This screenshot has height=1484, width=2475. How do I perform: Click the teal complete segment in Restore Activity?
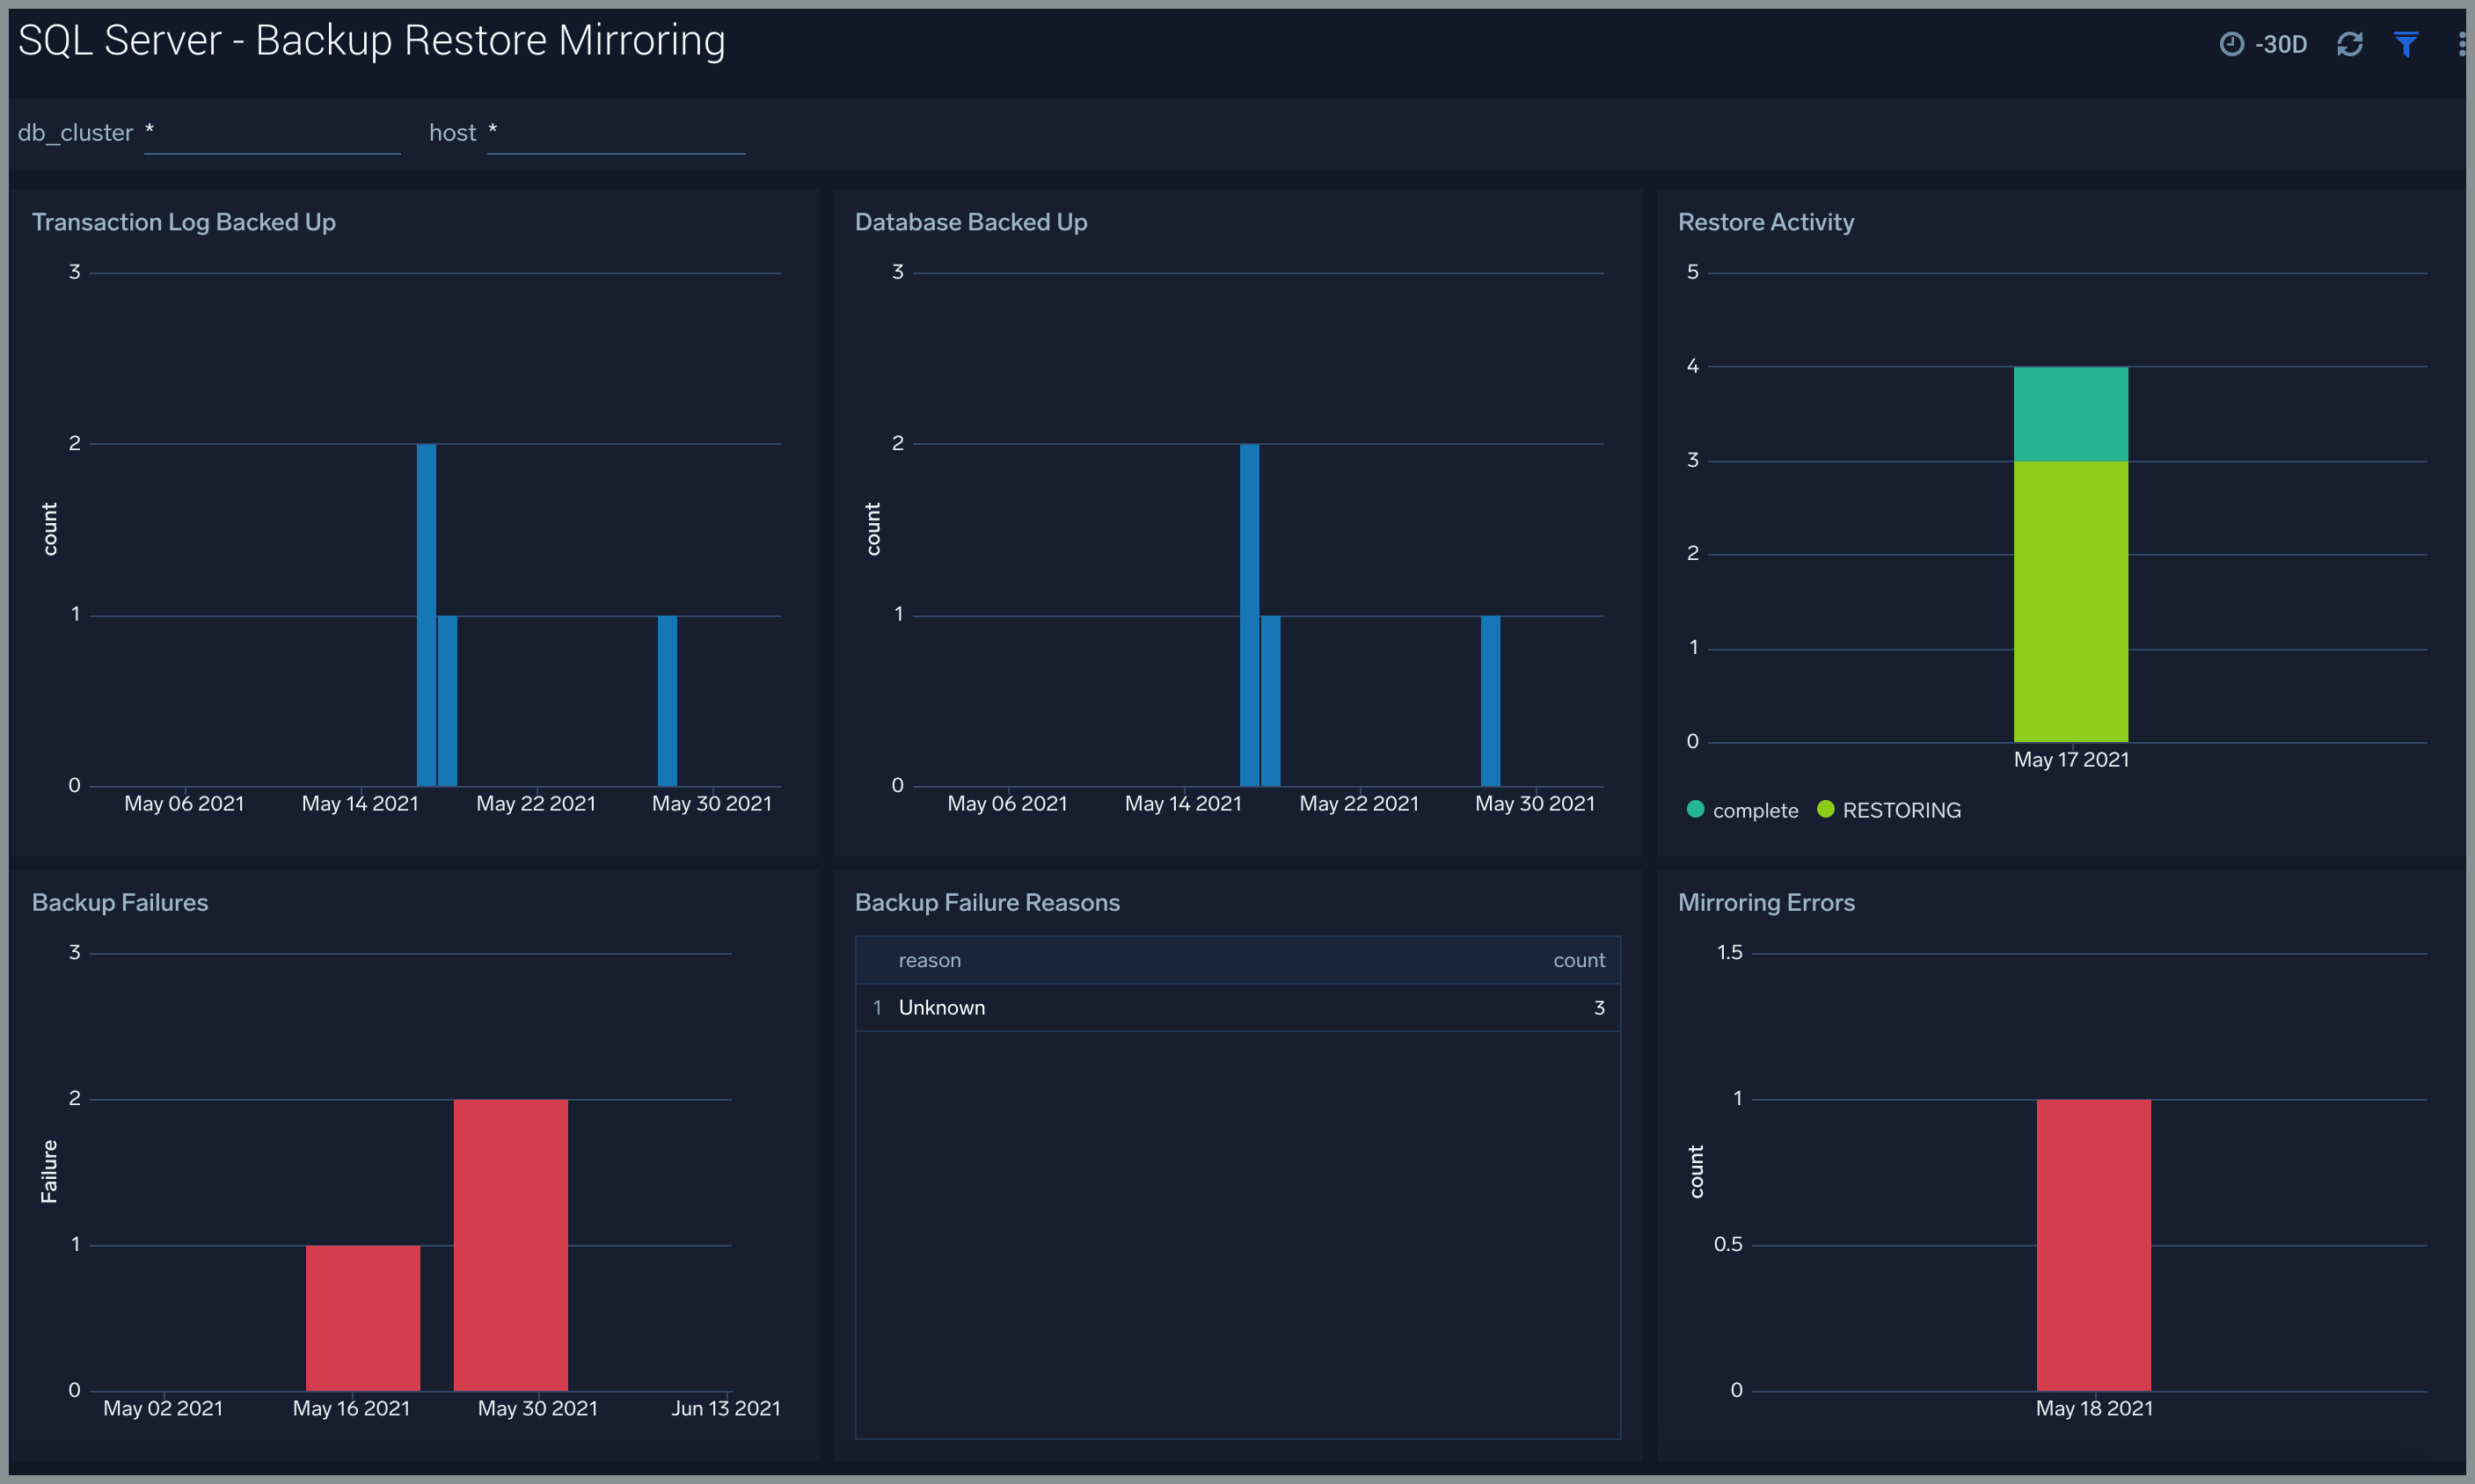point(2070,414)
